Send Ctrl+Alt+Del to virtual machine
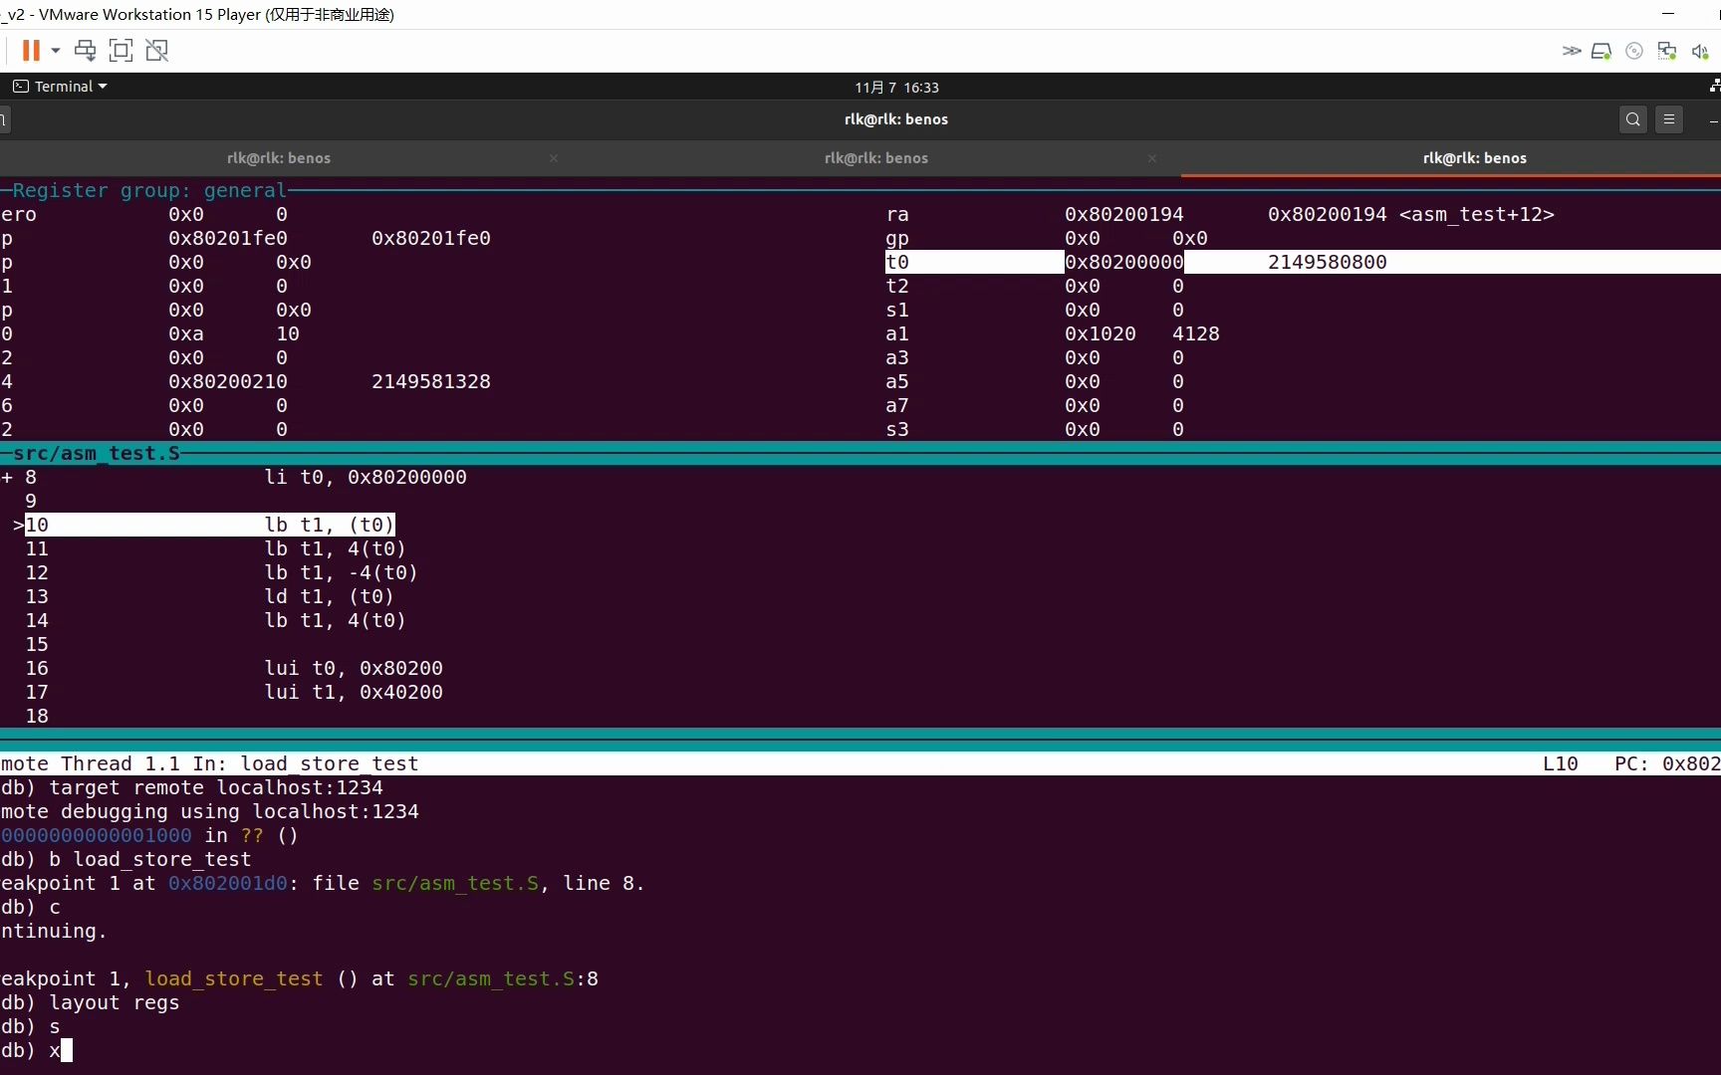 (x=86, y=50)
